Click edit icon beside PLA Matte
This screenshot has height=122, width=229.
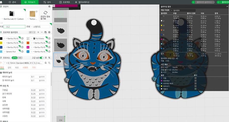(x=49, y=38)
